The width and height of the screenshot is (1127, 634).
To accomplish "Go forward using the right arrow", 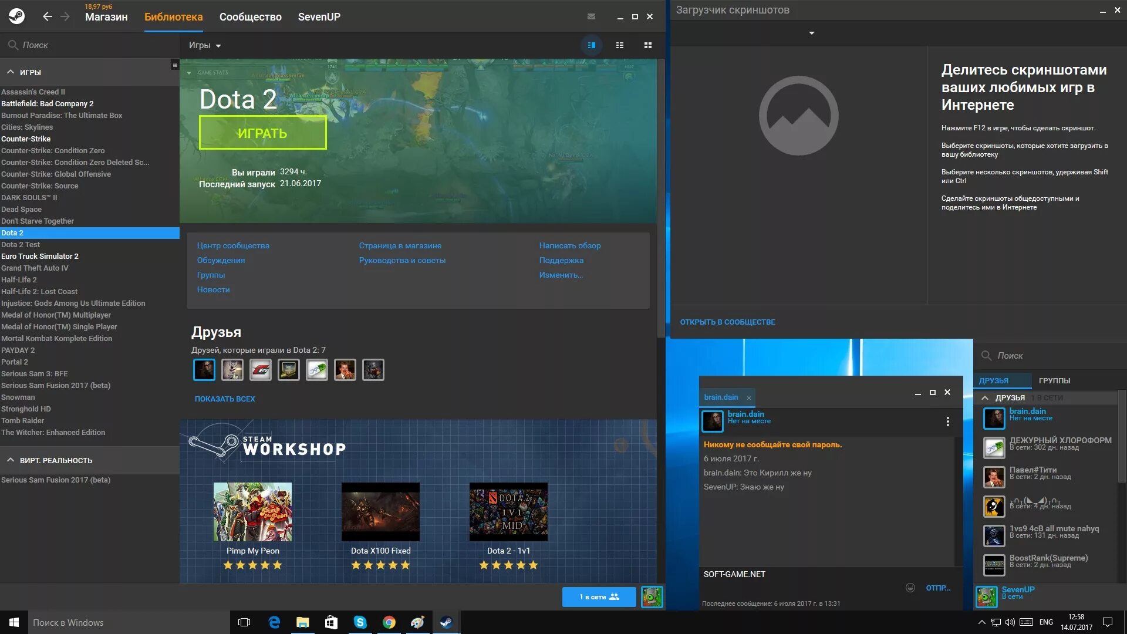I will 65,16.
